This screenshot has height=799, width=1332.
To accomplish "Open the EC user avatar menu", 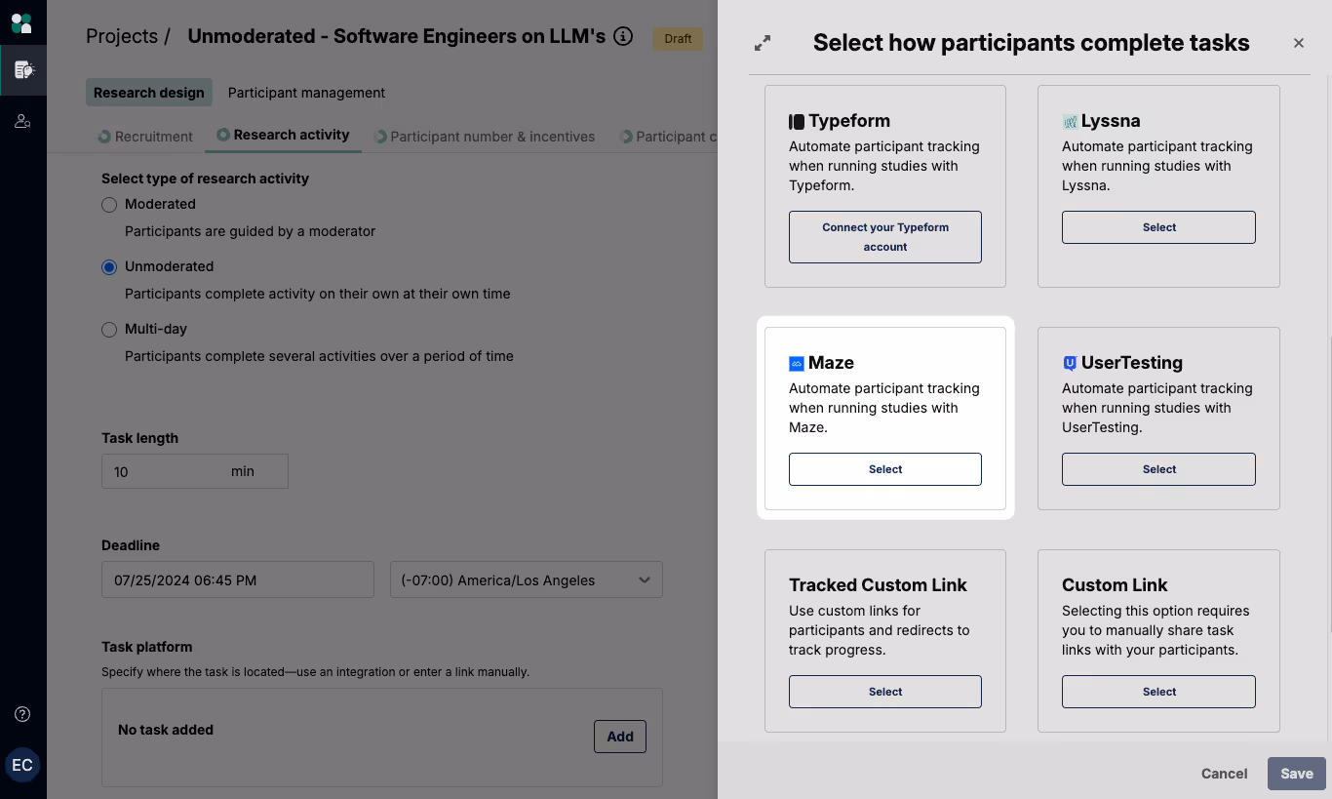I will coord(22,765).
